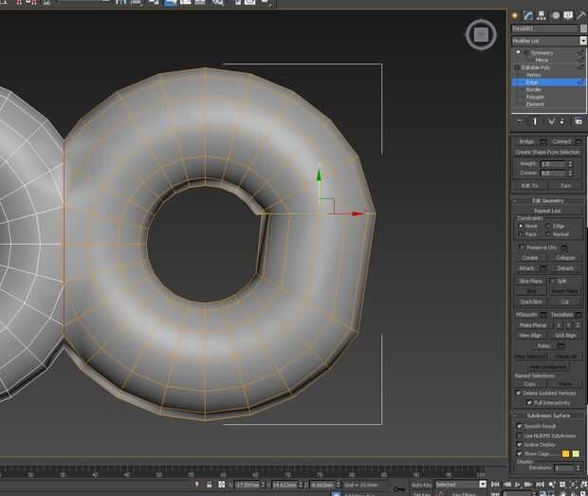Enable the Preserve UVs checkbox
The height and width of the screenshot is (496, 588).
[x=521, y=247]
